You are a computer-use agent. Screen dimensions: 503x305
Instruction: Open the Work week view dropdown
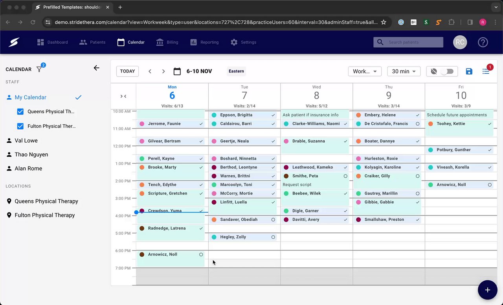click(365, 71)
